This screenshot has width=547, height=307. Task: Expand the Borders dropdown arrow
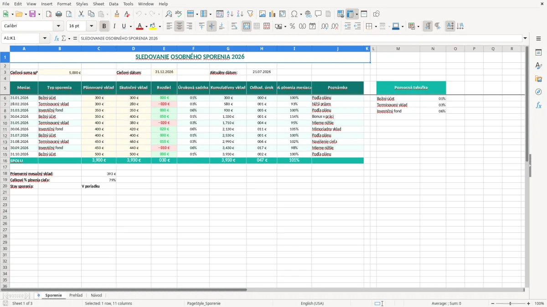point(377,26)
